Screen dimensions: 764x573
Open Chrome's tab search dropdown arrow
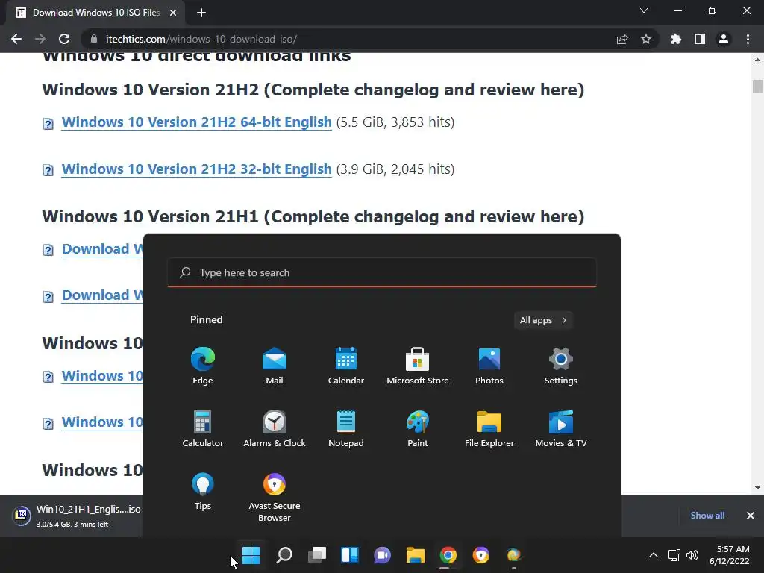[x=644, y=10]
